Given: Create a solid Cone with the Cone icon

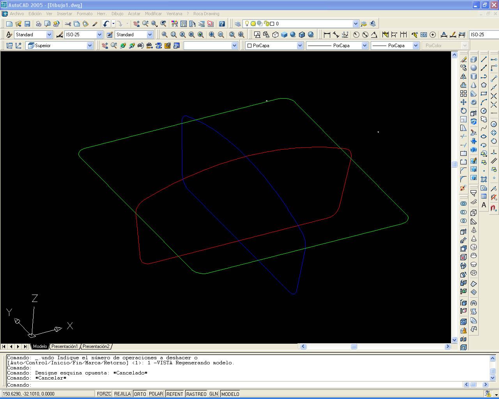Looking at the screenshot, I should (x=474, y=85).
